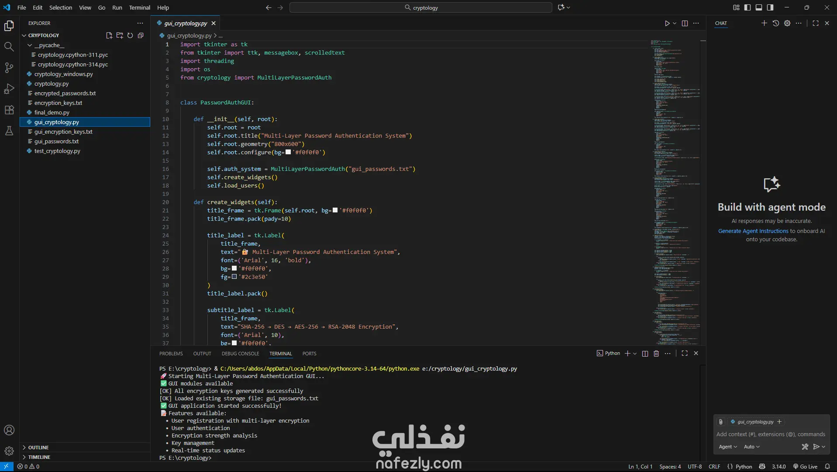Screen dimensions: 837x472
Task: Toggle the bottom panel layout
Action: pos(759,7)
